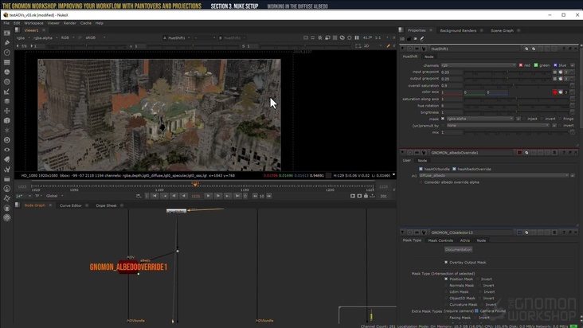This screenshot has width=583, height=328.
Task: Open the Merge nodes layers icon
Action: (x=6, y=101)
